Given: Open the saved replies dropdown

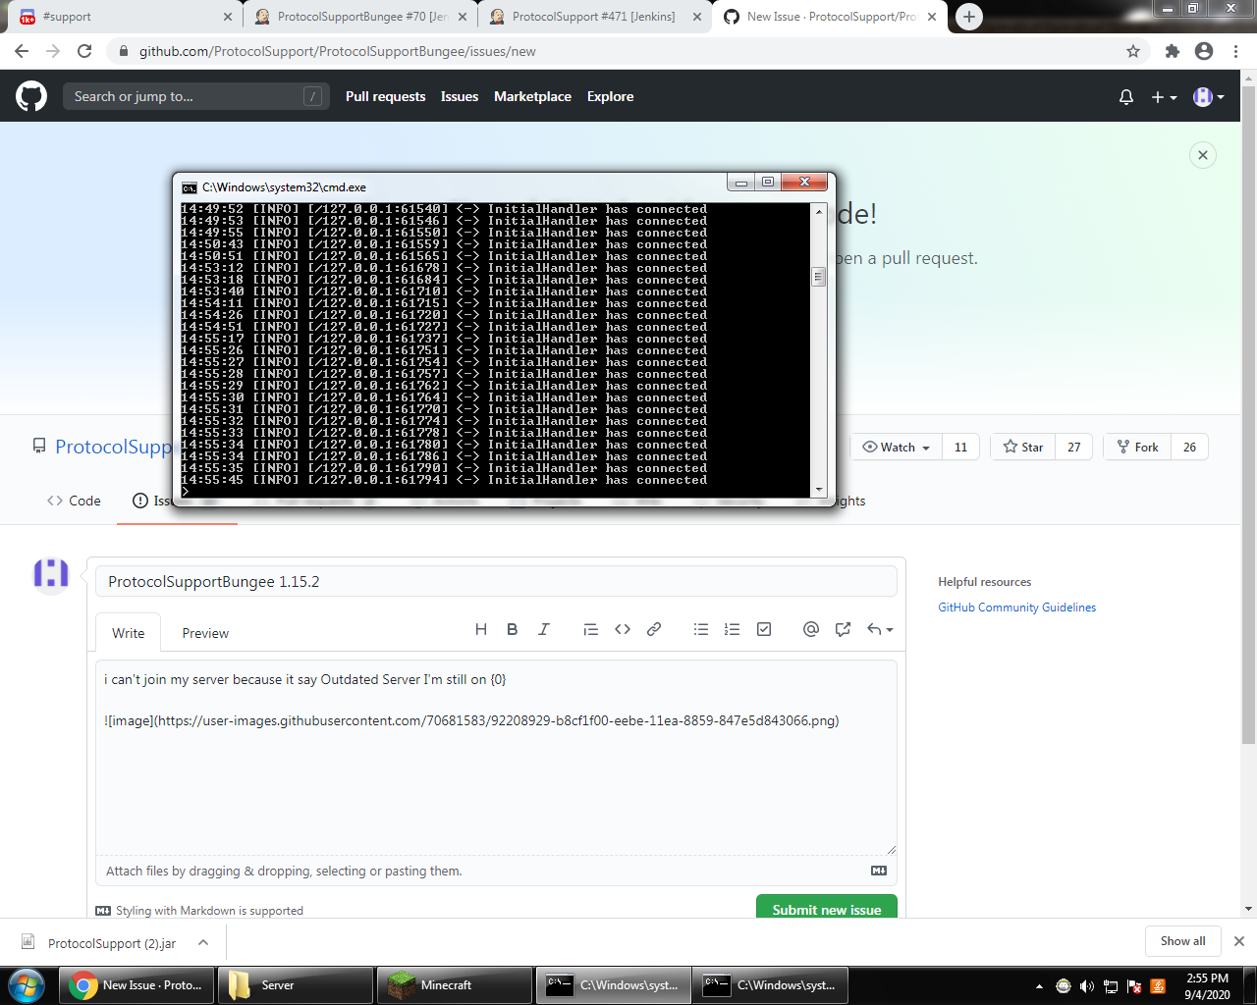Looking at the screenshot, I should pos(877,629).
